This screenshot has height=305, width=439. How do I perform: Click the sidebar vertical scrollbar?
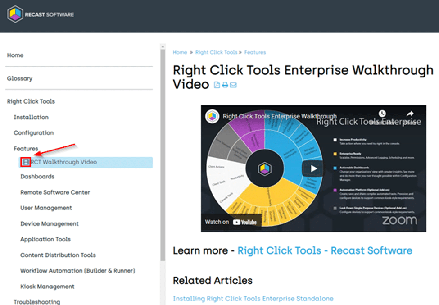163,155
